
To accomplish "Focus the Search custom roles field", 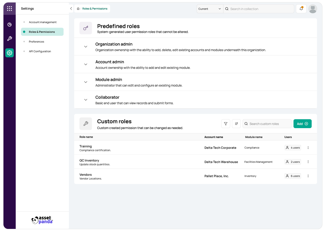I will 267,124.
